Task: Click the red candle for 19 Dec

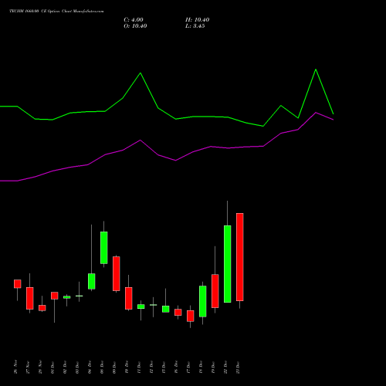Action: click(215, 291)
